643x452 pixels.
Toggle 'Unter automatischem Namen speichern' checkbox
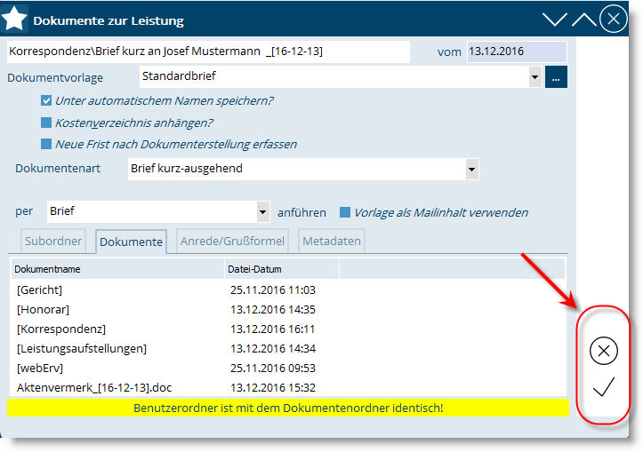46,100
